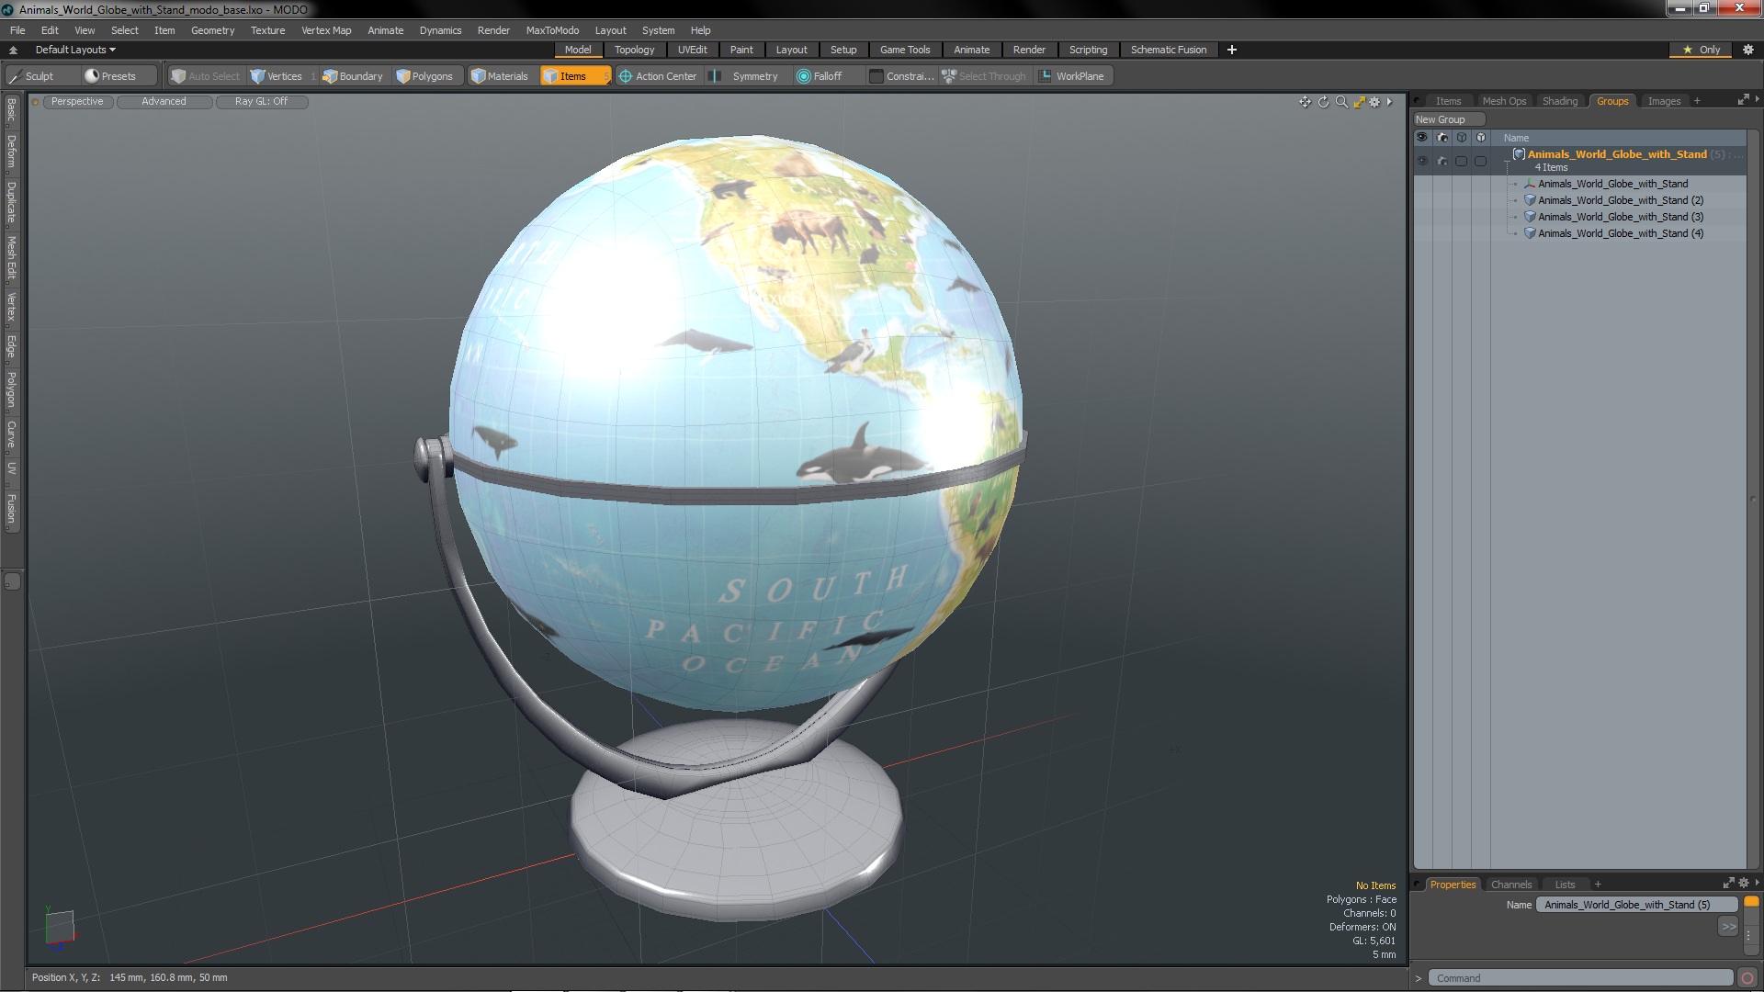Screen dimensions: 1764x992
Task: Click the viewport zoom magnifier icon
Action: 1341,102
